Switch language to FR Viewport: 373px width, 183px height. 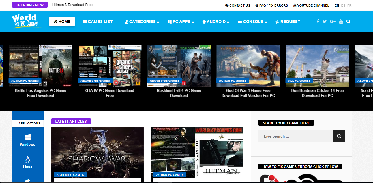[x=349, y=5]
